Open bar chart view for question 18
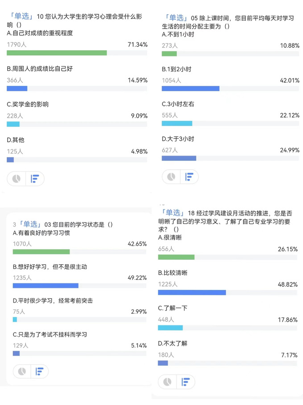Screen dimensions: 303x405 point(185,382)
